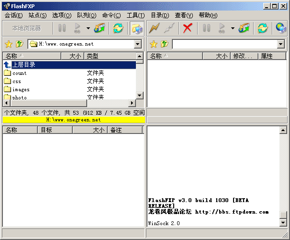The image size is (290, 240).
Task: Expand the local path dropdown
Action: click(138, 44)
